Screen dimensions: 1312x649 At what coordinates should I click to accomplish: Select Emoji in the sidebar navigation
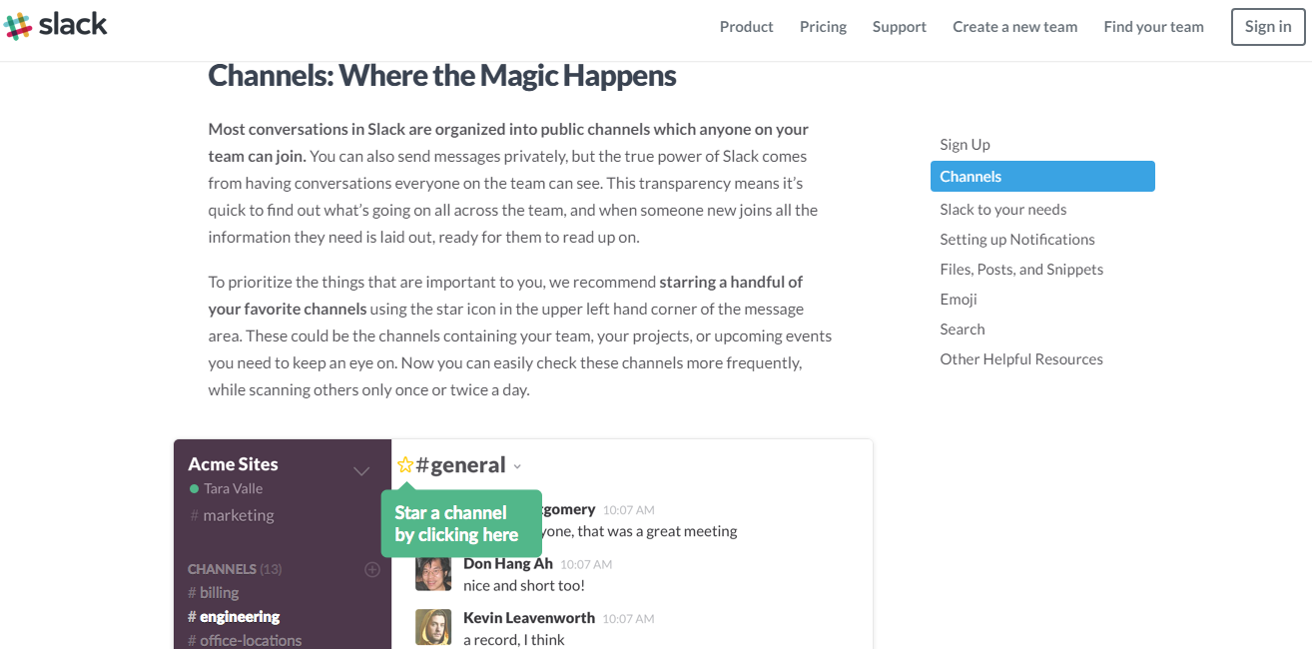(958, 299)
